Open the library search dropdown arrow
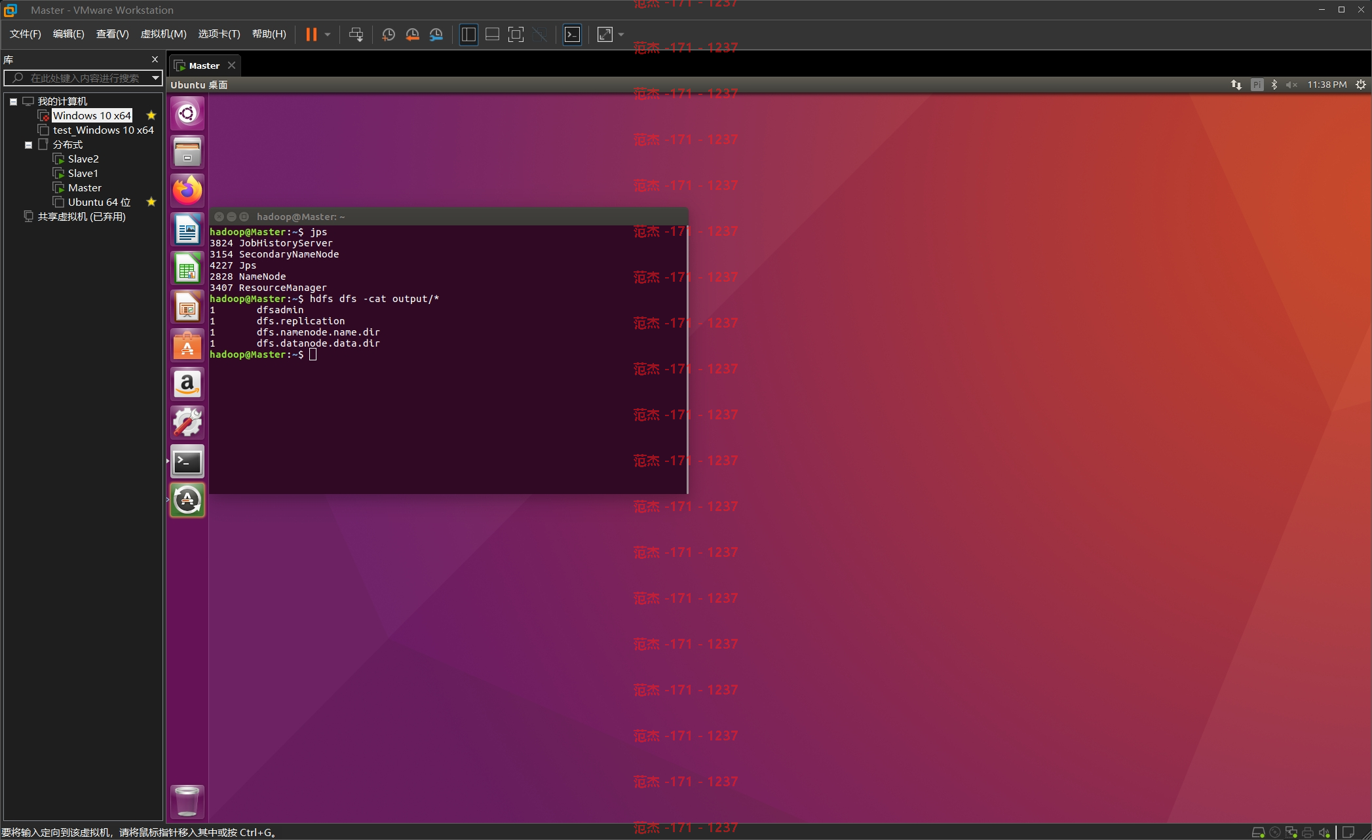Screen dimensions: 1372x840 155,78
